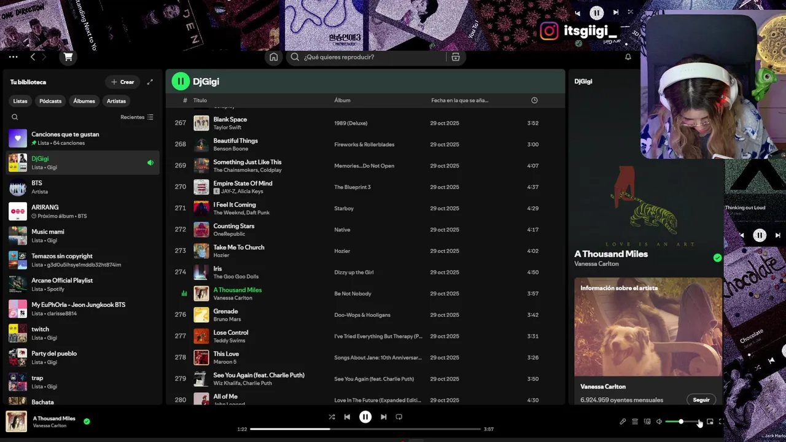786x442 pixels.
Task: Open BTS artist in library
Action: coord(82,187)
